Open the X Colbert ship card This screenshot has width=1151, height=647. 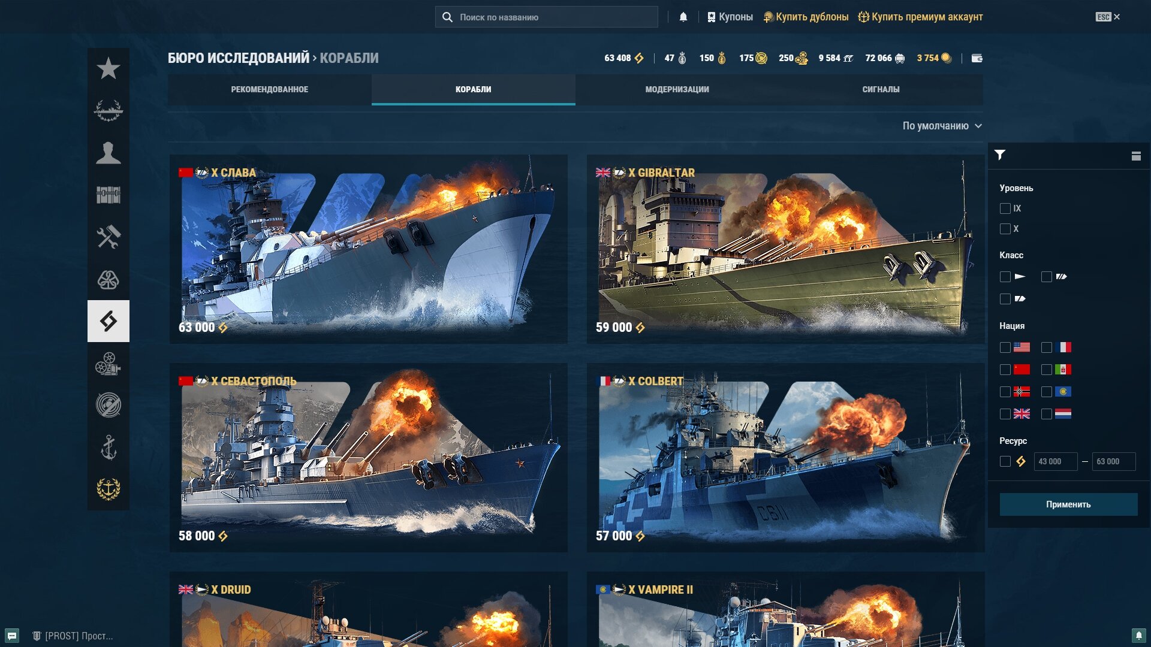(x=786, y=458)
